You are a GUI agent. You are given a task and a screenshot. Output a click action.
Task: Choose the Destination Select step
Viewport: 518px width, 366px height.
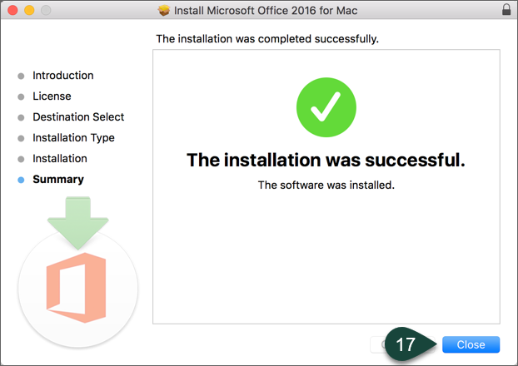tap(78, 117)
